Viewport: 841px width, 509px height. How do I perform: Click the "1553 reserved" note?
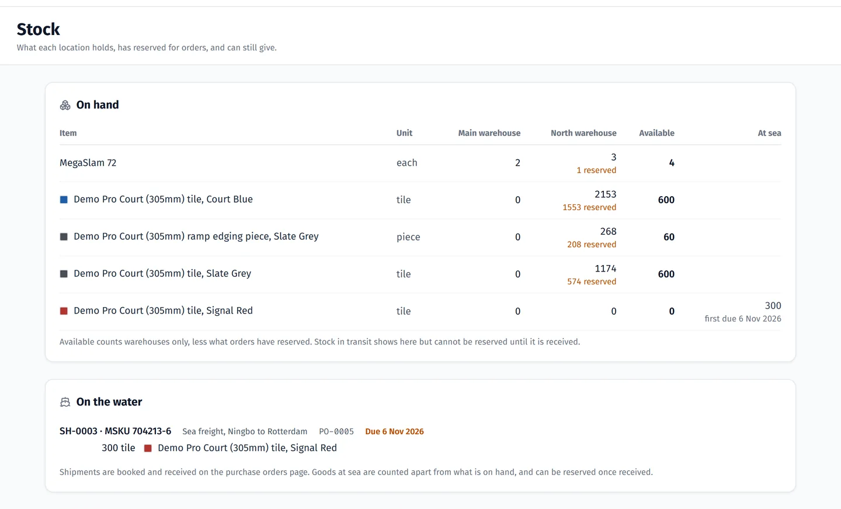tap(589, 207)
